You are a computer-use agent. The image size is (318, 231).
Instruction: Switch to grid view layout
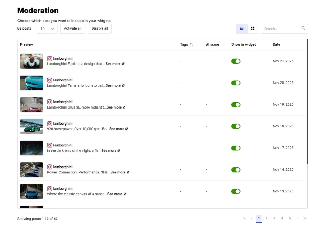tap(252, 28)
